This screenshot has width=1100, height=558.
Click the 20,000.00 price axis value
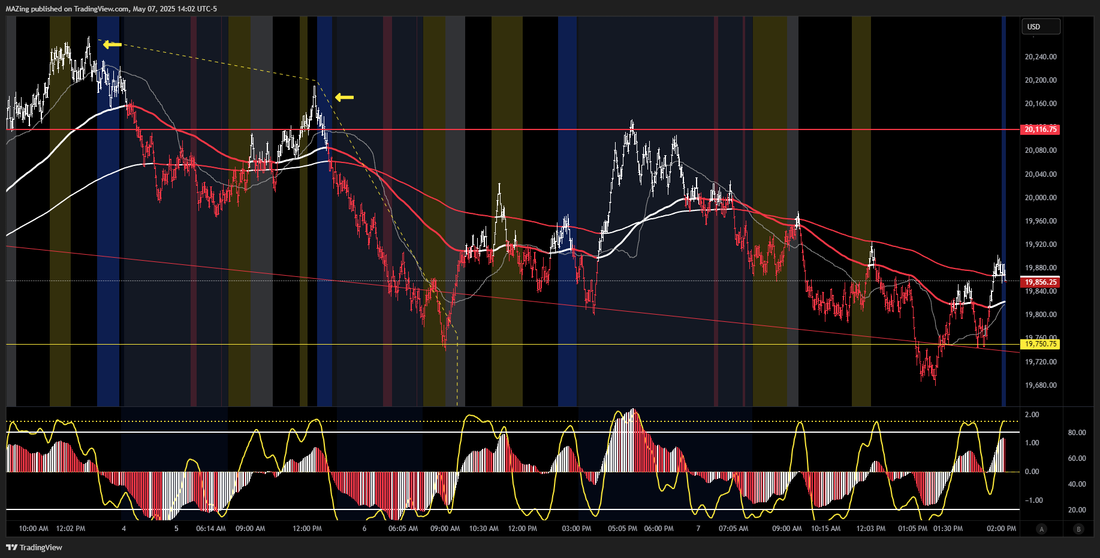coord(1041,198)
